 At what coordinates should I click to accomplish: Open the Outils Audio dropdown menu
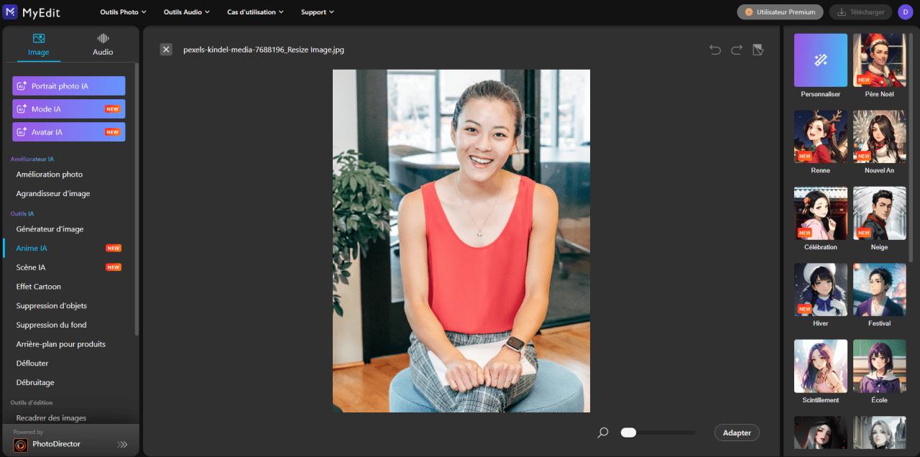(x=186, y=12)
